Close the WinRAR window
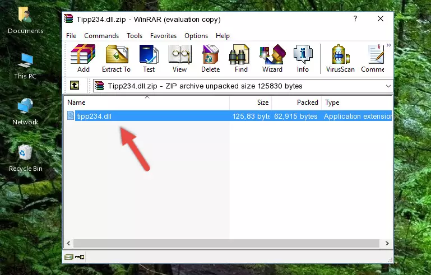 [381, 18]
